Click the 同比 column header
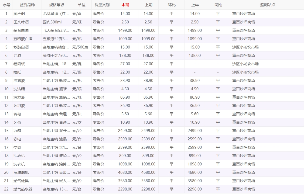The width and height of the screenshot is (304, 194). click(218, 5)
